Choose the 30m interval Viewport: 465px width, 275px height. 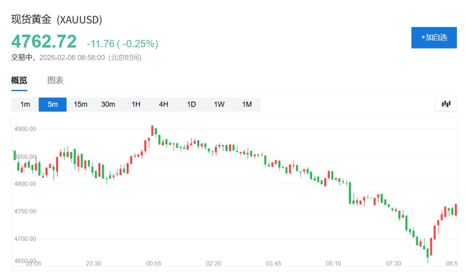108,104
